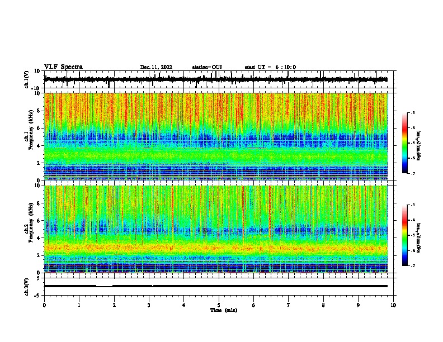This screenshot has height=342, width=443.
Task: Click the 'ch.3(V)' axis label
Action: point(27,287)
